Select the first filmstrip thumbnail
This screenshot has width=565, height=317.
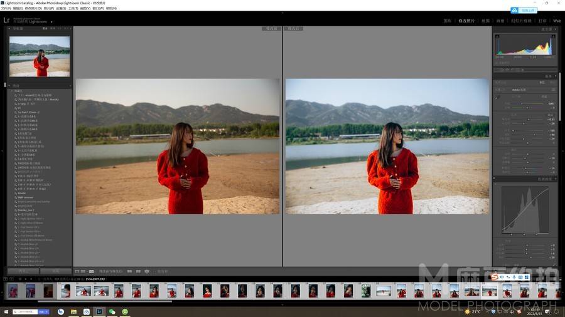point(13,291)
